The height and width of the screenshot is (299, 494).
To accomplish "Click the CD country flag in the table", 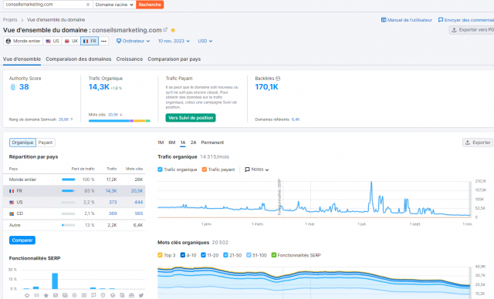I will click(x=12, y=213).
